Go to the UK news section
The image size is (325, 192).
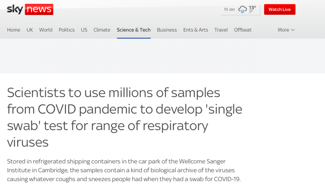(x=29, y=30)
